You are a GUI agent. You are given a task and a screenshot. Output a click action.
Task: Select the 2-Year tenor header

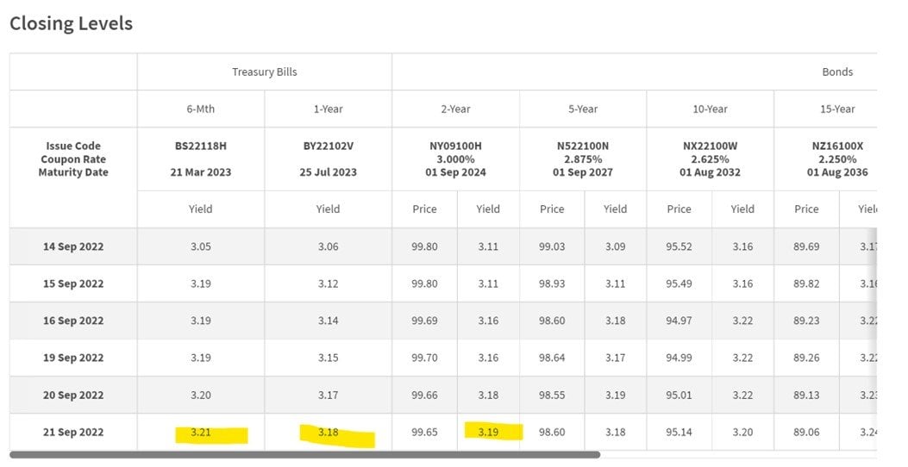(456, 109)
